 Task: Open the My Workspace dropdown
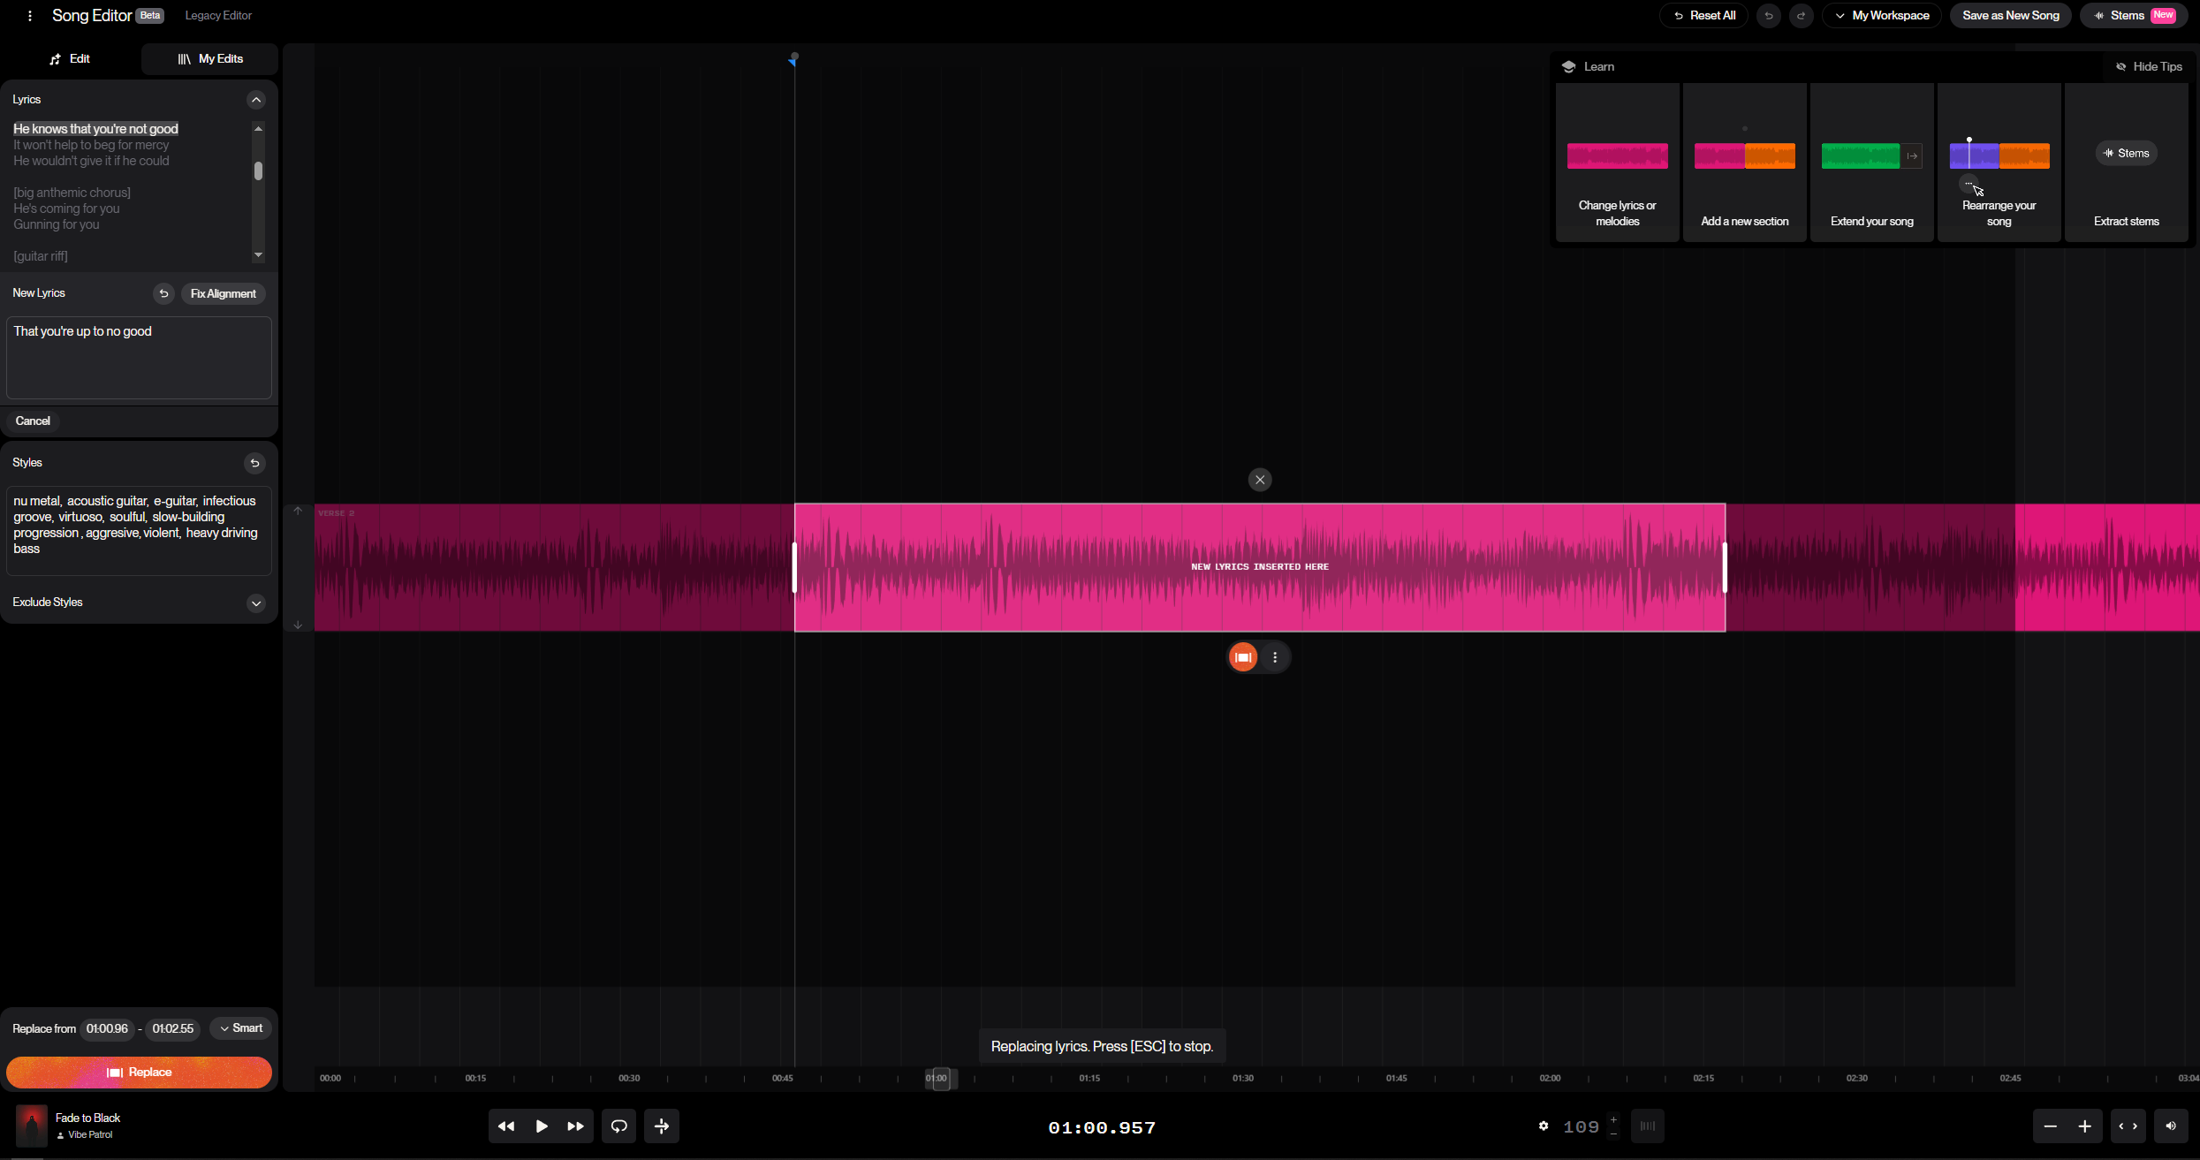(x=1882, y=16)
